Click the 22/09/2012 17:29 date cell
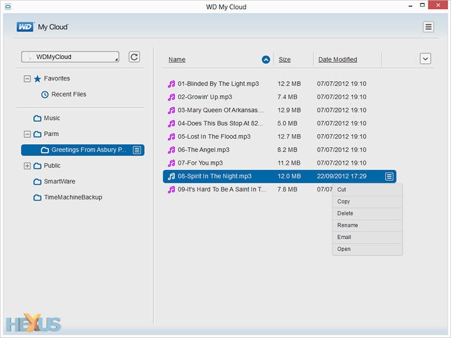The height and width of the screenshot is (338, 451). [342, 176]
